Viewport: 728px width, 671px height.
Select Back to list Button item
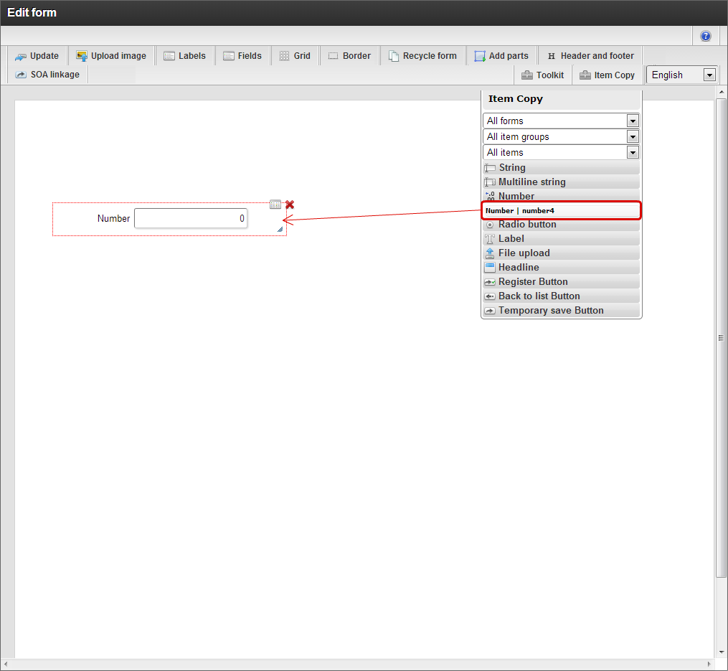561,296
